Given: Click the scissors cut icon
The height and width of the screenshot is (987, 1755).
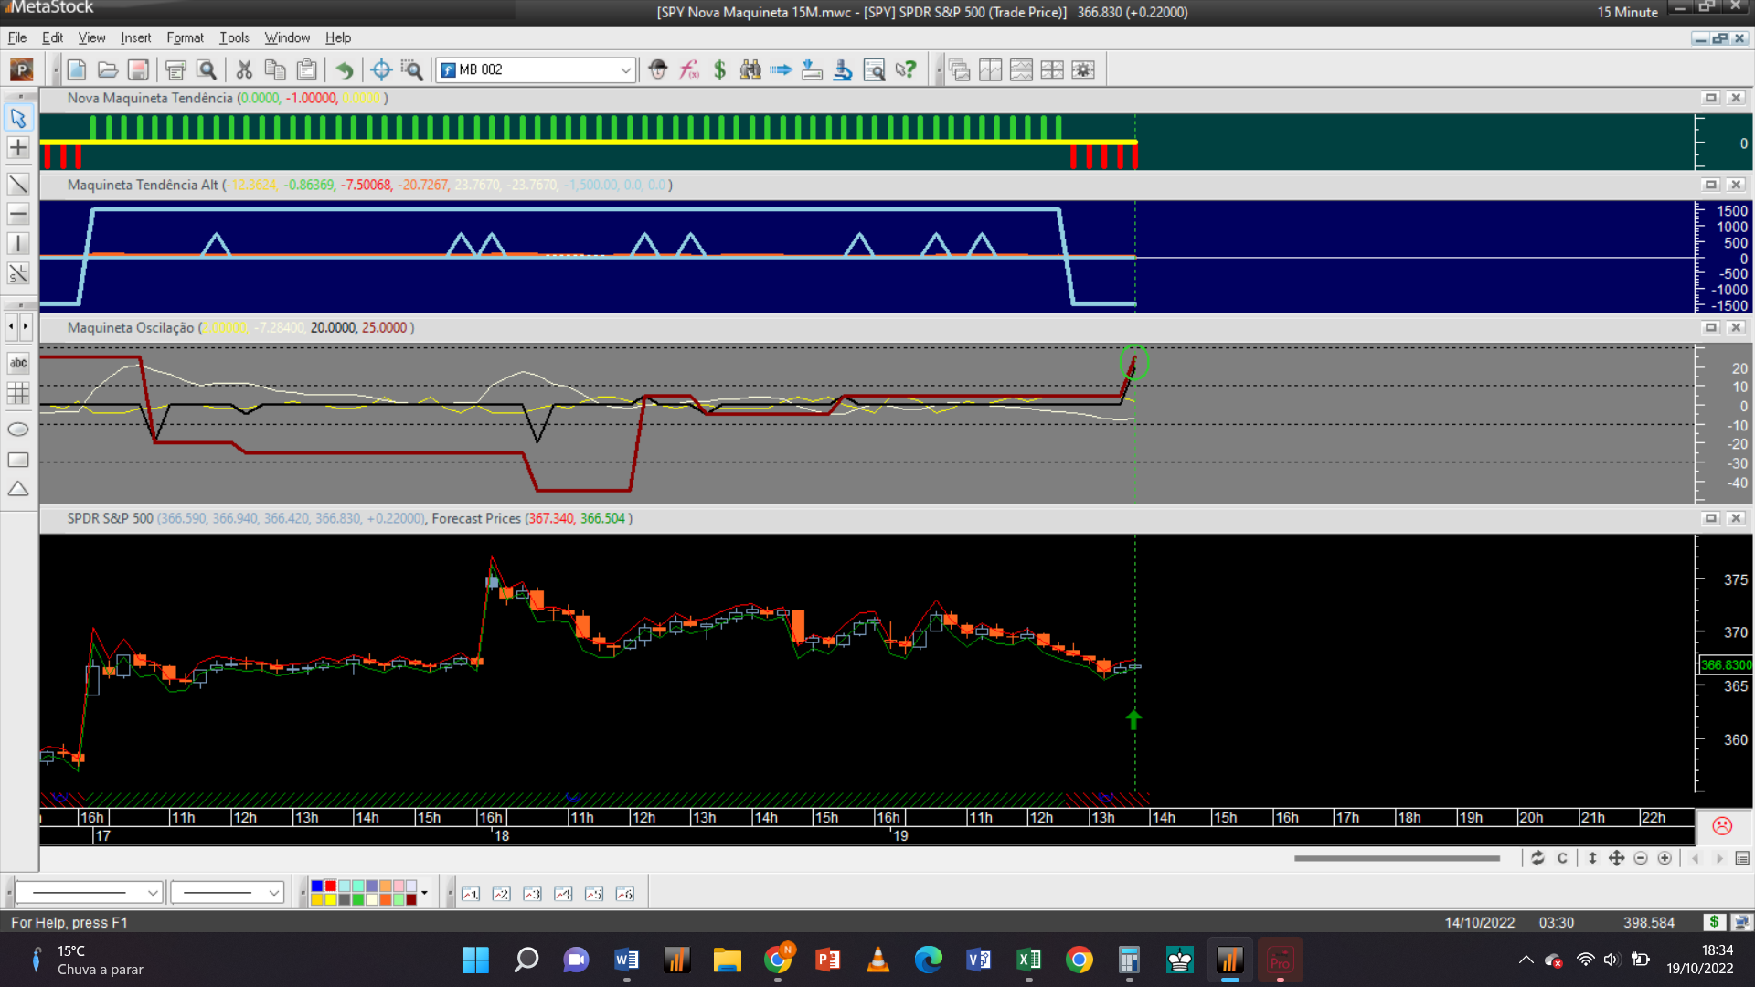Looking at the screenshot, I should (x=244, y=69).
